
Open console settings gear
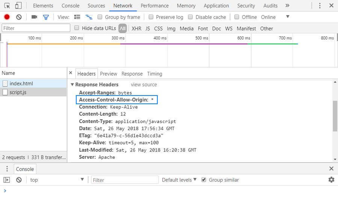pyautogui.click(x=331, y=179)
